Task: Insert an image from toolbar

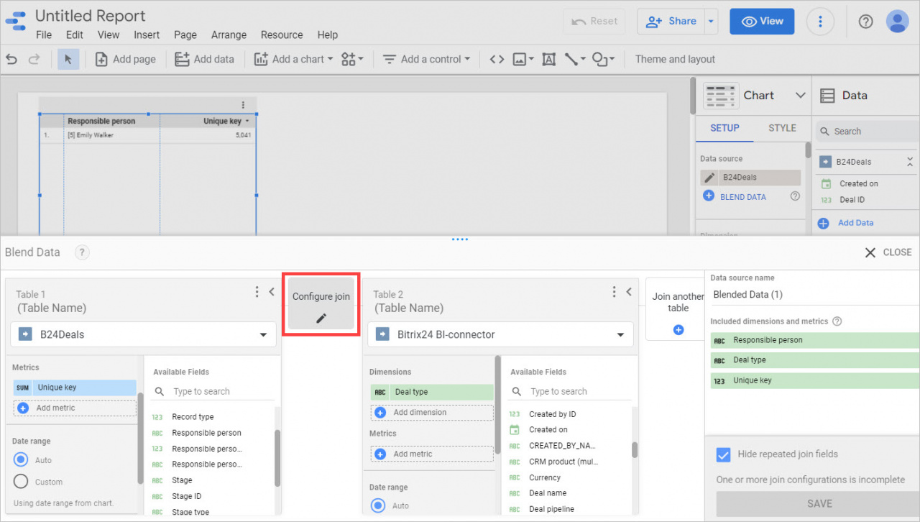Action: point(523,59)
